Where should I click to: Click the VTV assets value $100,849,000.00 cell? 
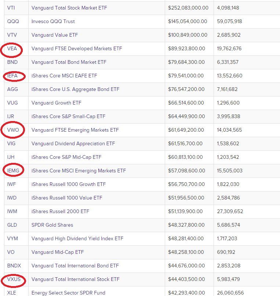coord(188,35)
